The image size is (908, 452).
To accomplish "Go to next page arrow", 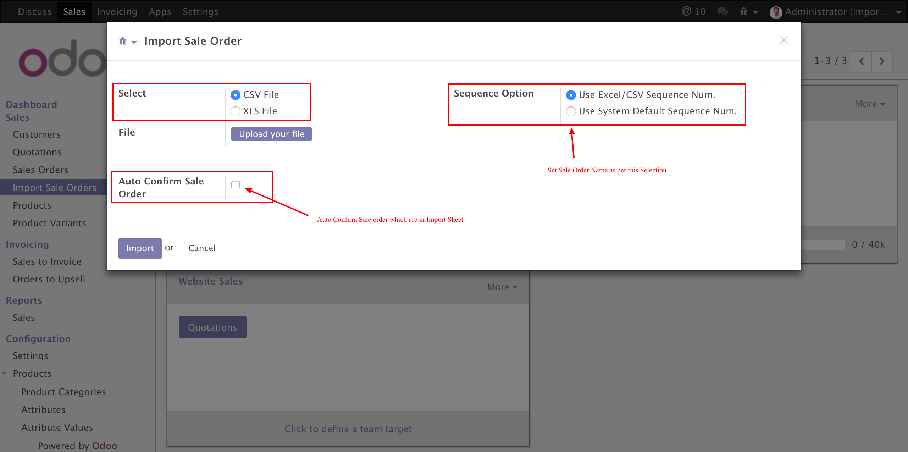I will pyautogui.click(x=882, y=61).
